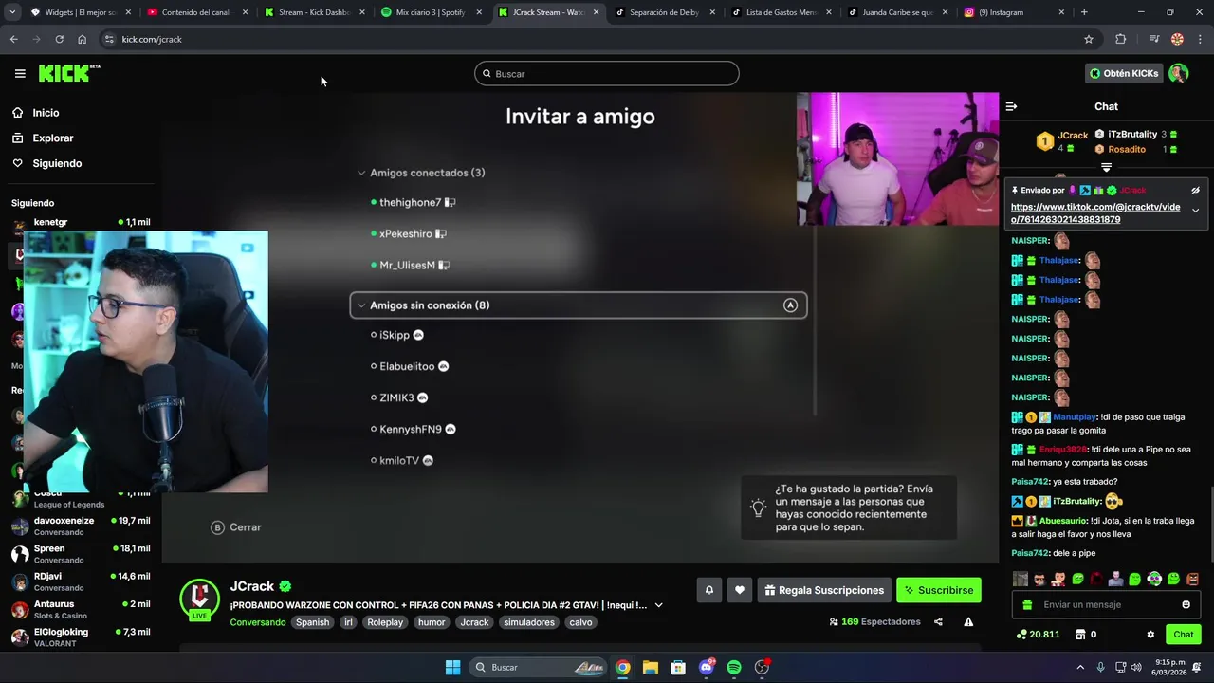1214x683 pixels.
Task: Focus the Buscar search field
Action: pyautogui.click(x=607, y=73)
